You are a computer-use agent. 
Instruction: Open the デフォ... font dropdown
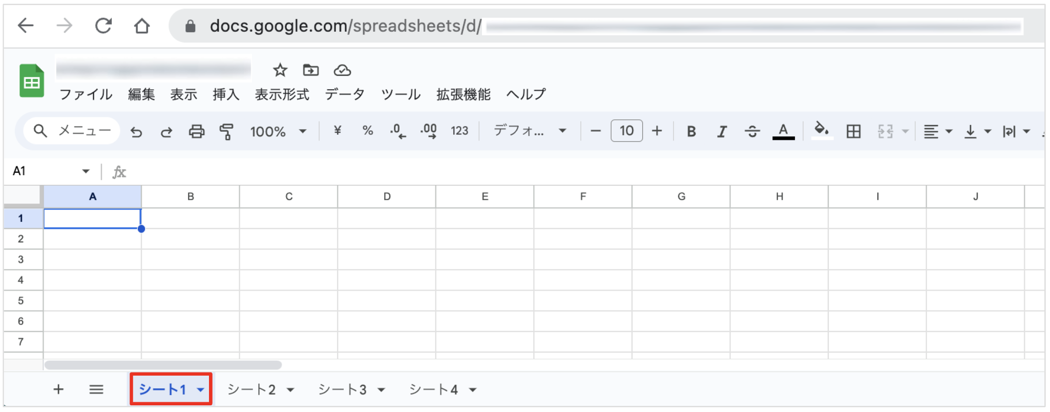pyautogui.click(x=530, y=131)
